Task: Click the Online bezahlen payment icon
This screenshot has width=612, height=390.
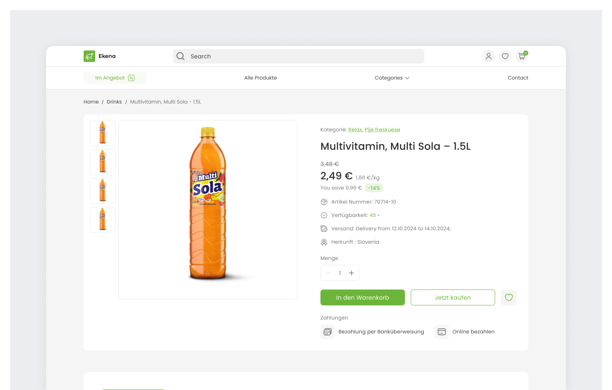Action: [441, 331]
